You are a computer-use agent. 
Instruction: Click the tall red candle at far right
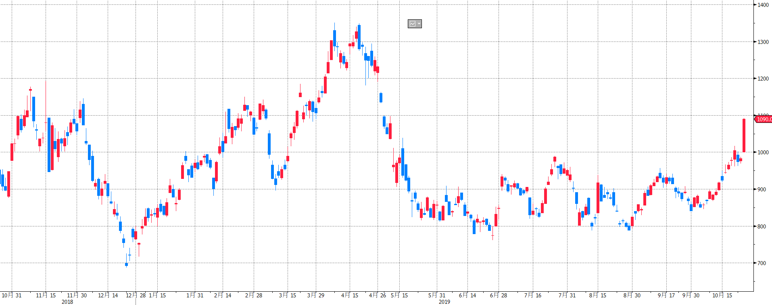pos(744,135)
